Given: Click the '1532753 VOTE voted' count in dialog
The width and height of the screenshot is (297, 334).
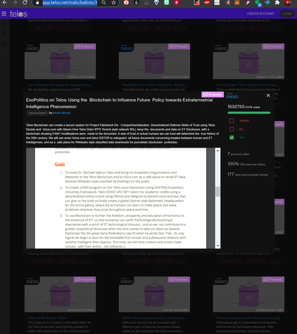Looking at the screenshot, I should tap(244, 107).
